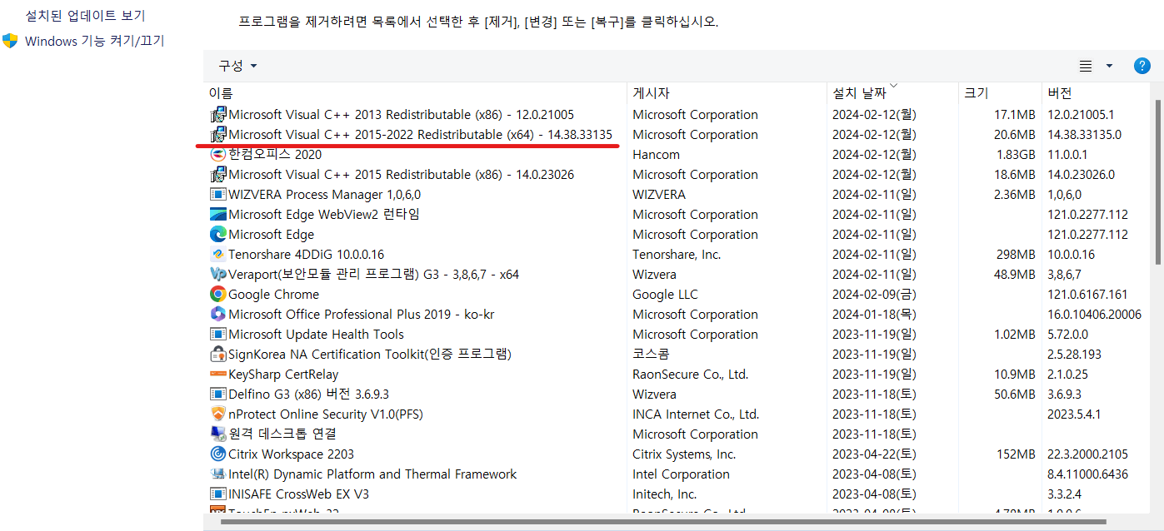Click the 원격 데스크톱 연결 icon
The width and height of the screenshot is (1164, 531).
click(x=217, y=434)
